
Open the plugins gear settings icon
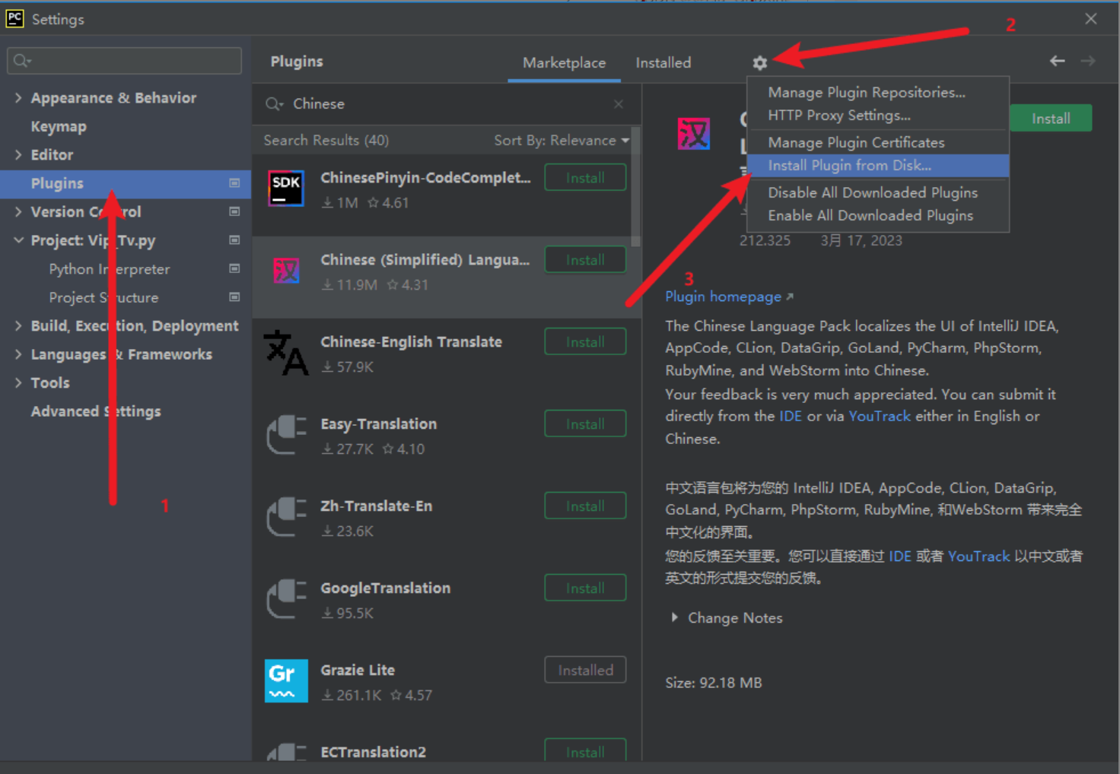coord(759,63)
